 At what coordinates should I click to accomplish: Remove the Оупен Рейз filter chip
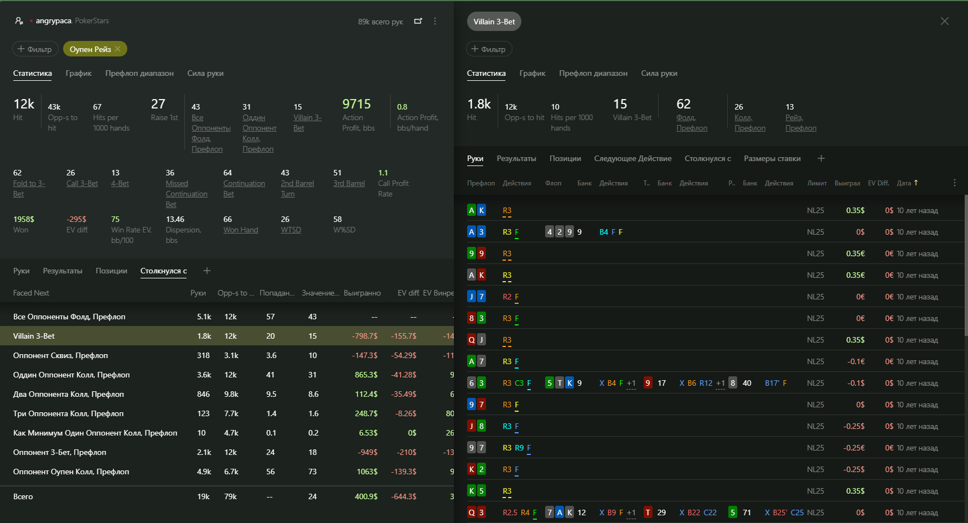(x=118, y=49)
